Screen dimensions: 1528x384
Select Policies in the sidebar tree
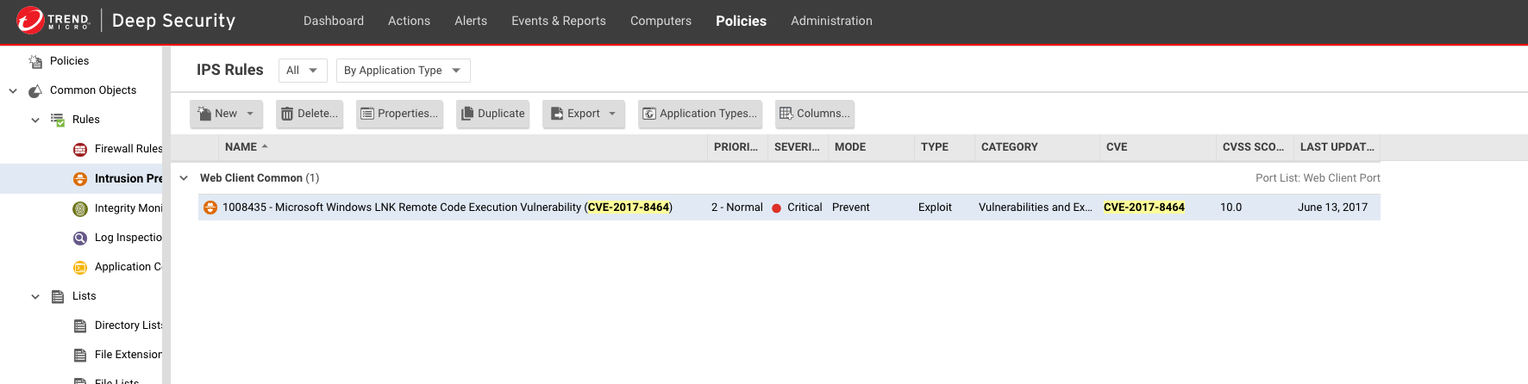pyautogui.click(x=69, y=61)
